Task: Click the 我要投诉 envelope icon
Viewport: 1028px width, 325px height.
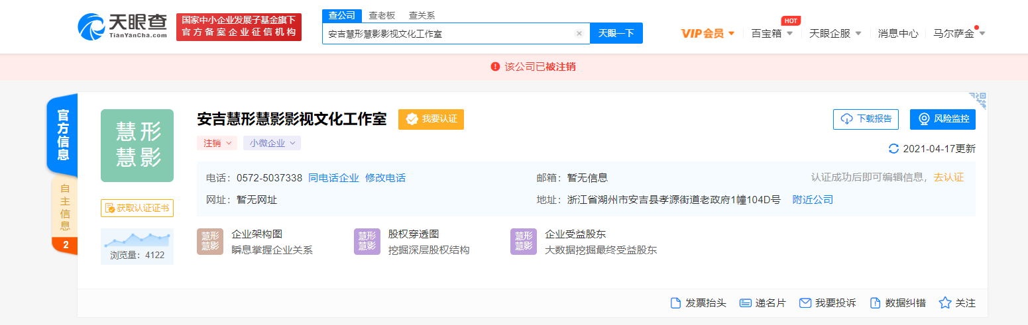Action: (x=805, y=303)
